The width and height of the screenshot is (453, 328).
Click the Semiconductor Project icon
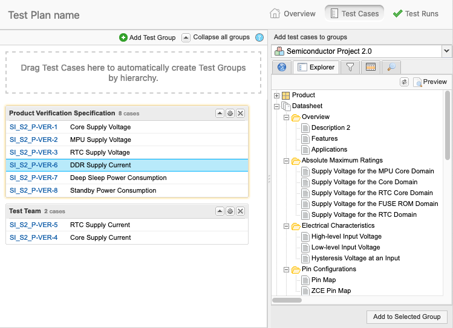pyautogui.click(x=279, y=51)
